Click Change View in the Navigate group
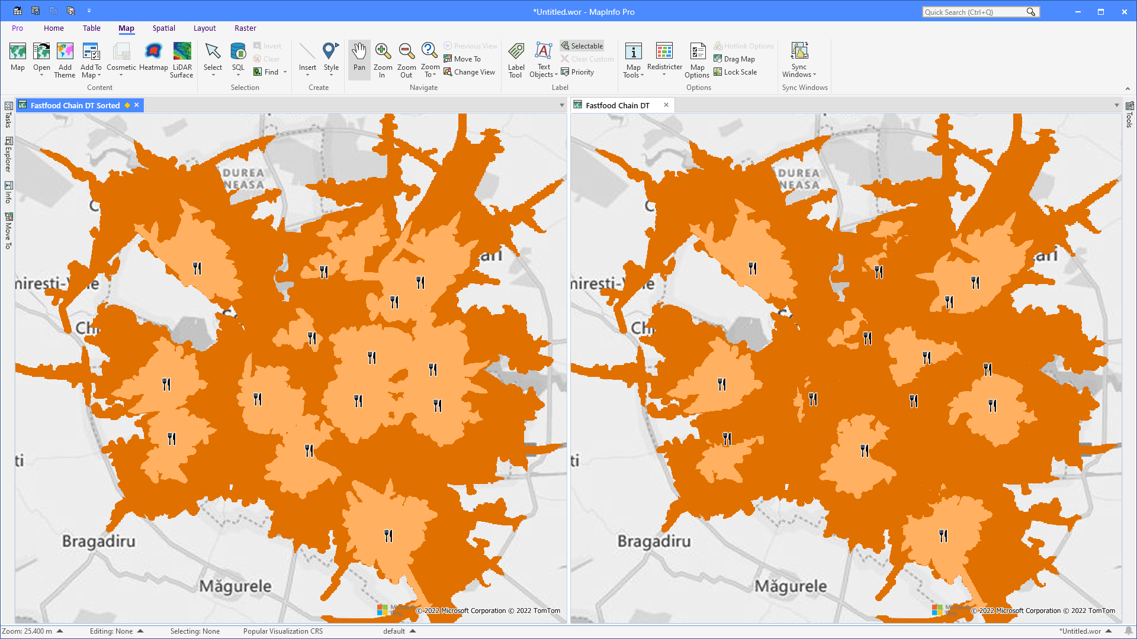 click(470, 72)
